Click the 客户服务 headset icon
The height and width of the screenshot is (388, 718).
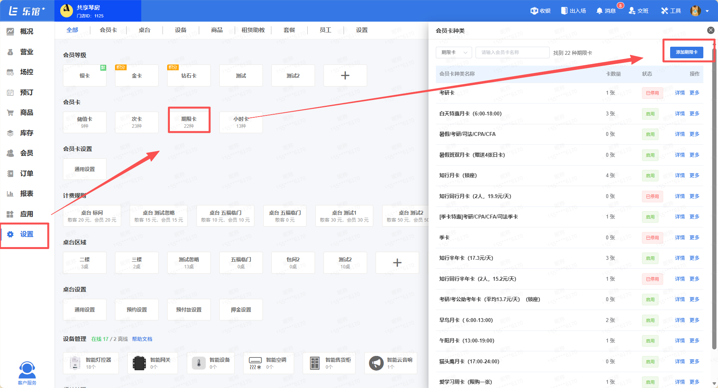pyautogui.click(x=27, y=370)
